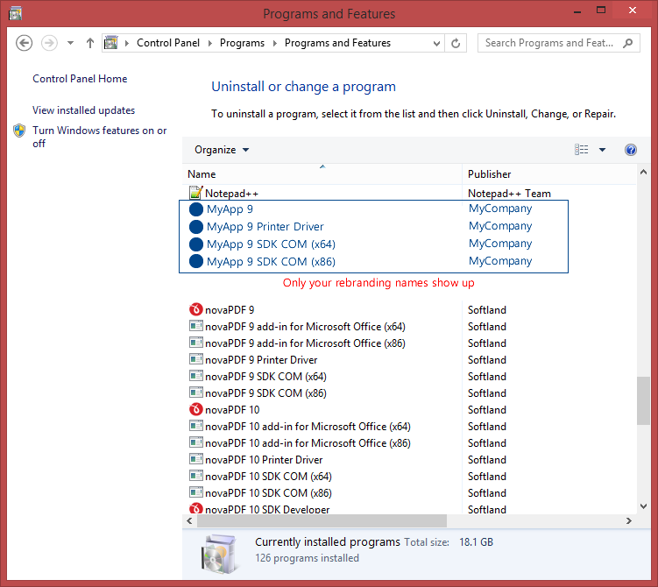Screen dimensions: 658x587
Task: Select novaPDF 10 program entry
Action: click(232, 410)
